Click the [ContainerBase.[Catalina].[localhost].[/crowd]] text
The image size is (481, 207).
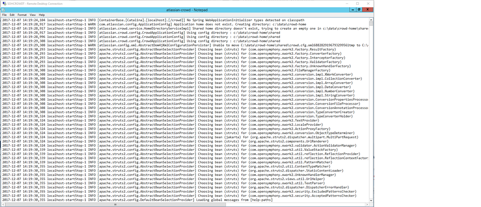[x=141, y=20]
